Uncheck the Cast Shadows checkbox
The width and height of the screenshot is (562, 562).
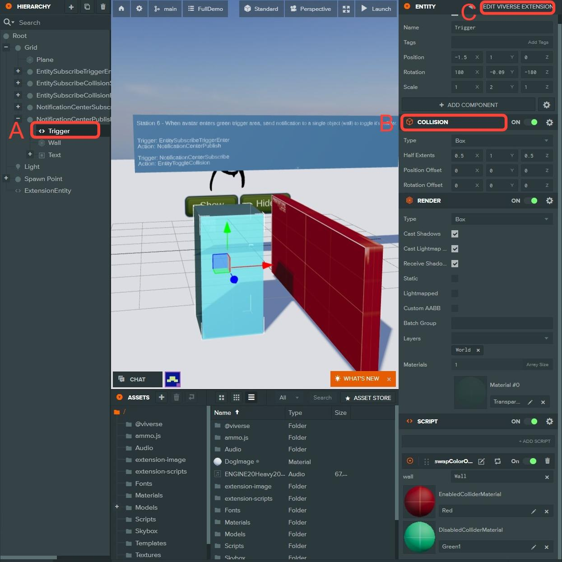(x=455, y=234)
